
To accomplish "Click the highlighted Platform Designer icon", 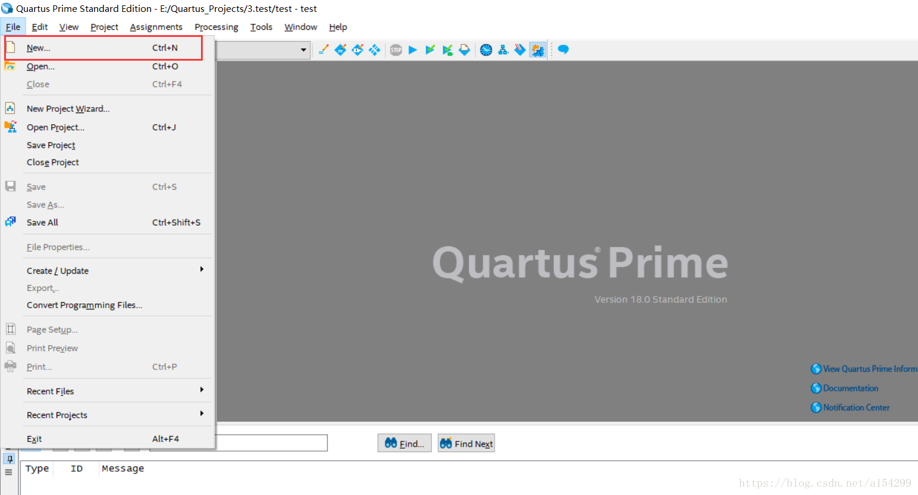I will point(537,50).
